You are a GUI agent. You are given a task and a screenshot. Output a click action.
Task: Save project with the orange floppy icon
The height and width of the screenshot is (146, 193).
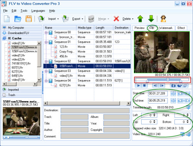click(29, 19)
